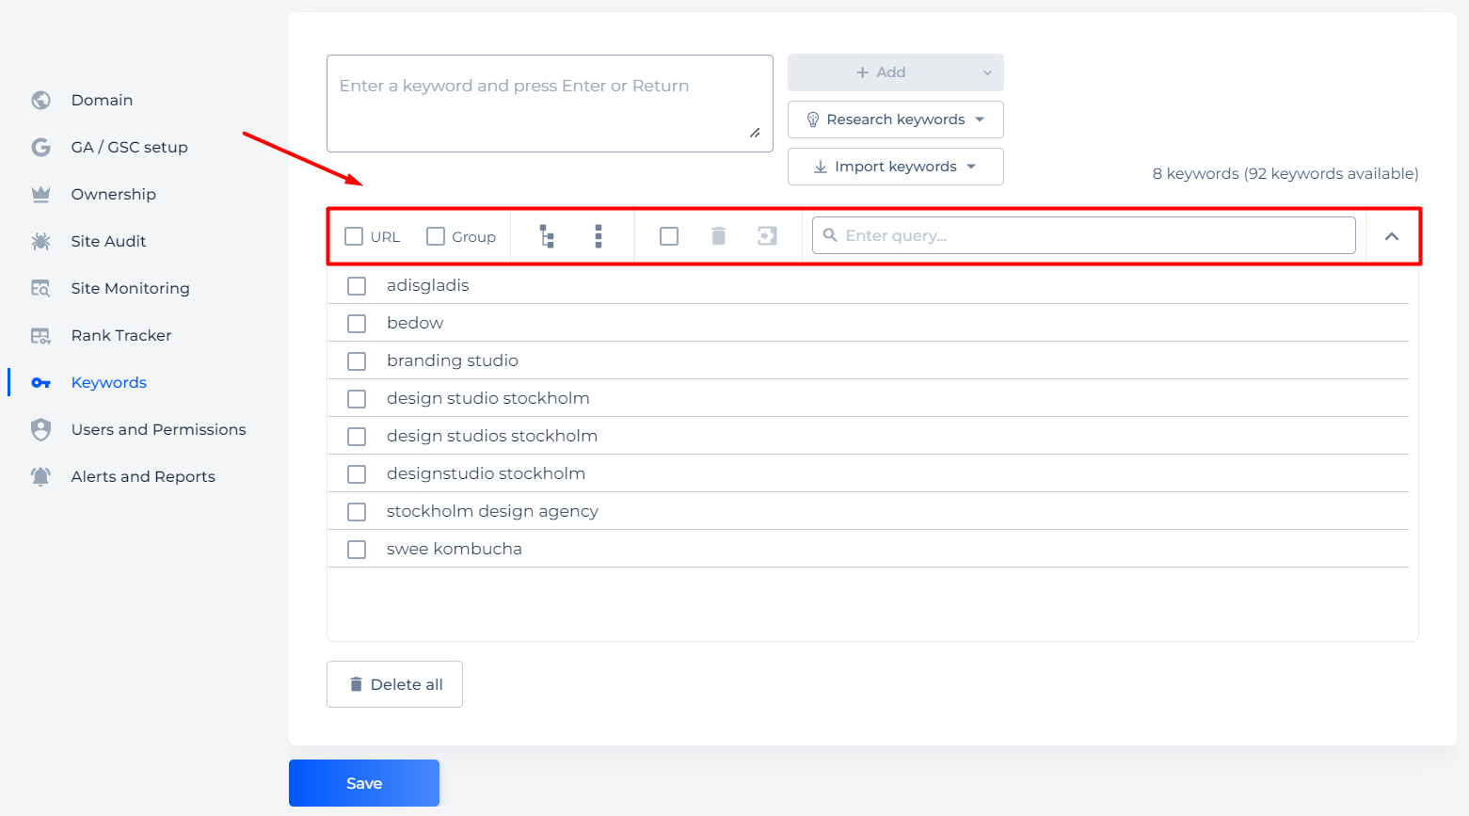Viewport: 1469px width, 816px height.
Task: Check the branding studio keyword
Action: 357,361
